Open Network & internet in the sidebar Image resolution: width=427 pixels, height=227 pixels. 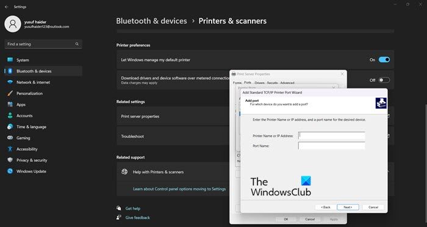coord(43,82)
